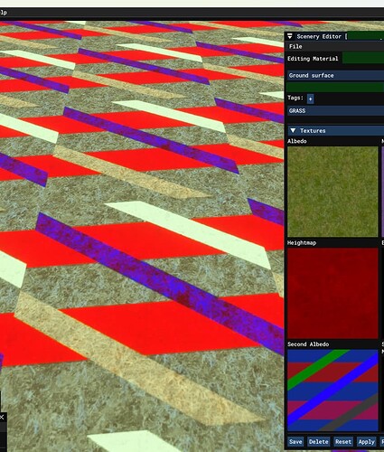The width and height of the screenshot is (384, 452).
Task: Open the Albedo grass texture thumbnail
Action: 332,192
